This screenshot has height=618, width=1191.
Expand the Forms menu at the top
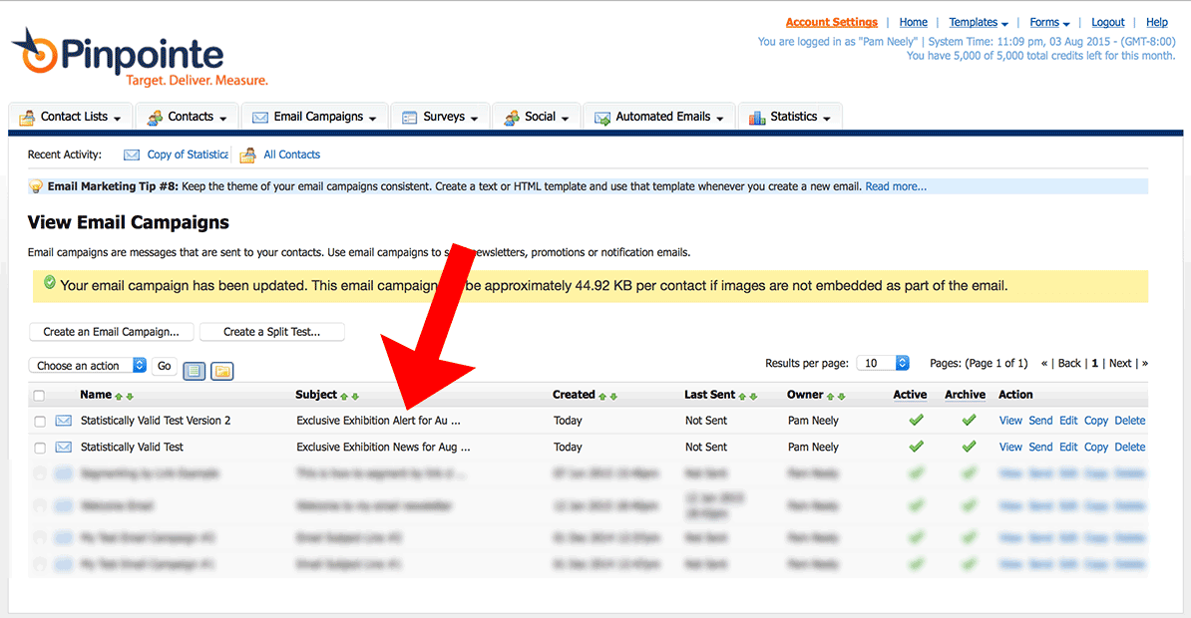pyautogui.click(x=1049, y=23)
